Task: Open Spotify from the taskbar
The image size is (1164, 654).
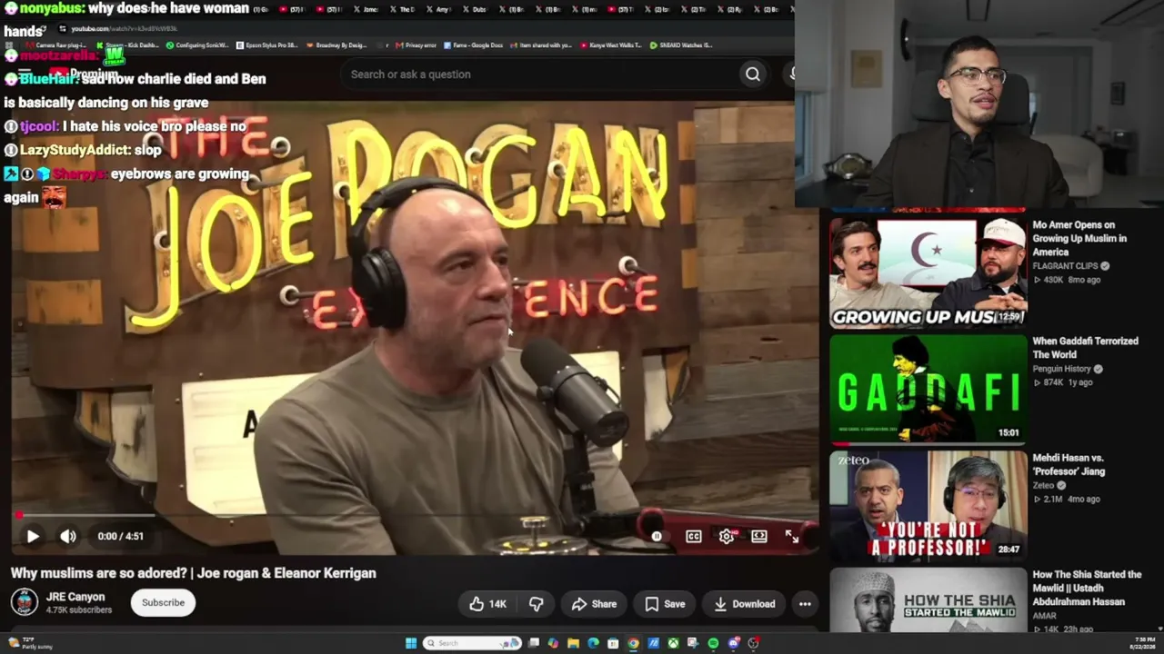Action: click(x=713, y=643)
